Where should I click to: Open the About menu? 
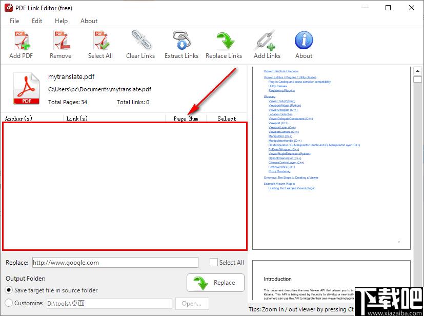pyautogui.click(x=89, y=21)
